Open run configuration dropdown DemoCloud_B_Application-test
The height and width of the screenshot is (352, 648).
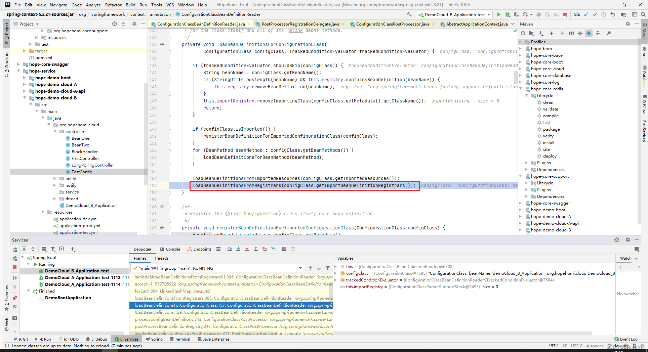click(x=454, y=14)
